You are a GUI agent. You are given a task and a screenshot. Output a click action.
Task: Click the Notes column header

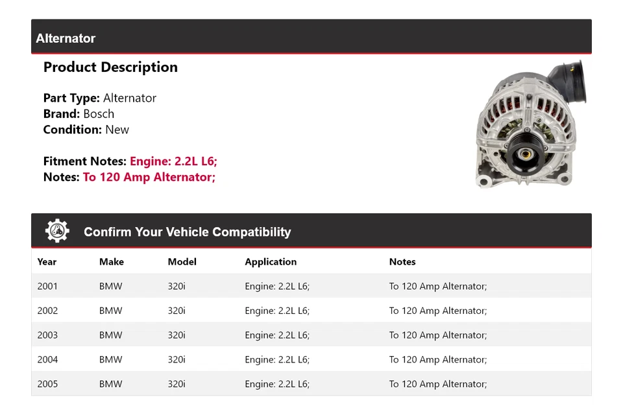click(x=402, y=262)
